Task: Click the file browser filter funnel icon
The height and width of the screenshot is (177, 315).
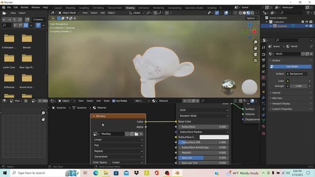Action: 38,25
